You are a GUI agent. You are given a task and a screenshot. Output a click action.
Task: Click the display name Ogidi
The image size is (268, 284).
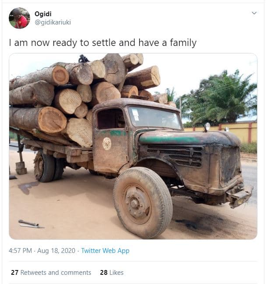(x=43, y=14)
